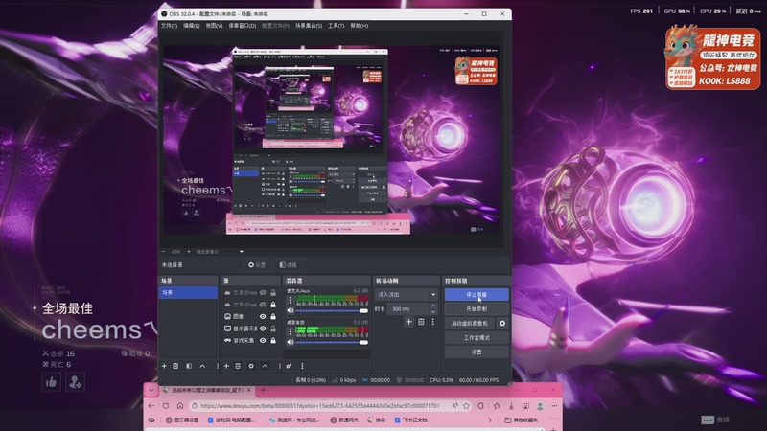This screenshot has height=431, width=767.
Task: Start recording with 开始录制 button
Action: point(476,308)
